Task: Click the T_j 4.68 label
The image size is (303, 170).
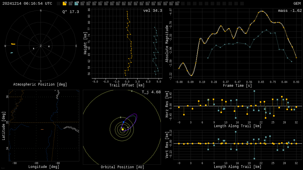Action: (151, 92)
